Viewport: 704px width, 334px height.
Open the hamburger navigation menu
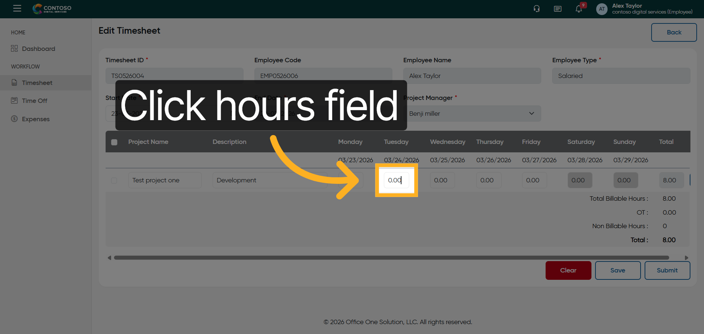pyautogui.click(x=17, y=8)
